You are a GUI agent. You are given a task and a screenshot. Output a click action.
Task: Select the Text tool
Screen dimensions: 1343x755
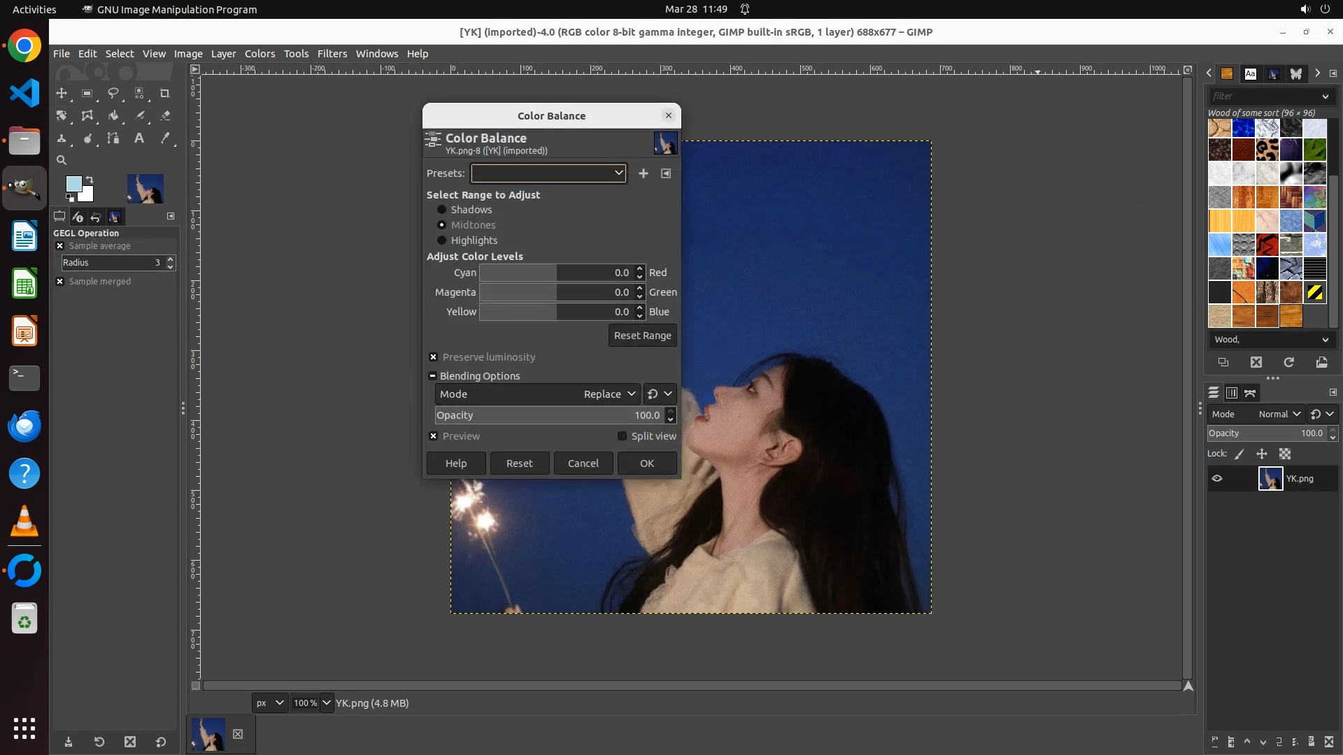click(x=139, y=138)
